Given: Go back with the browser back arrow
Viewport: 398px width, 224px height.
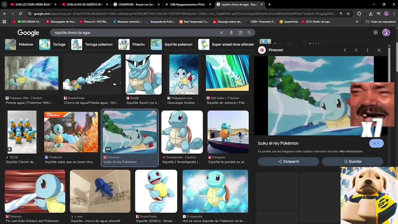Looking at the screenshot, I should (x=5, y=14).
